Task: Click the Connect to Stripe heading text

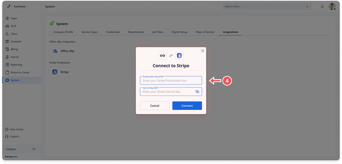Action: point(171,66)
